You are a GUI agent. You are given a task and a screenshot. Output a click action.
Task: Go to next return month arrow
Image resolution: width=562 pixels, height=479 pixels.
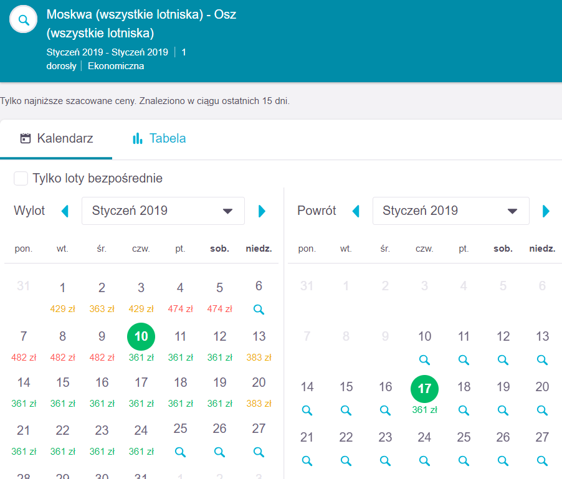click(546, 211)
